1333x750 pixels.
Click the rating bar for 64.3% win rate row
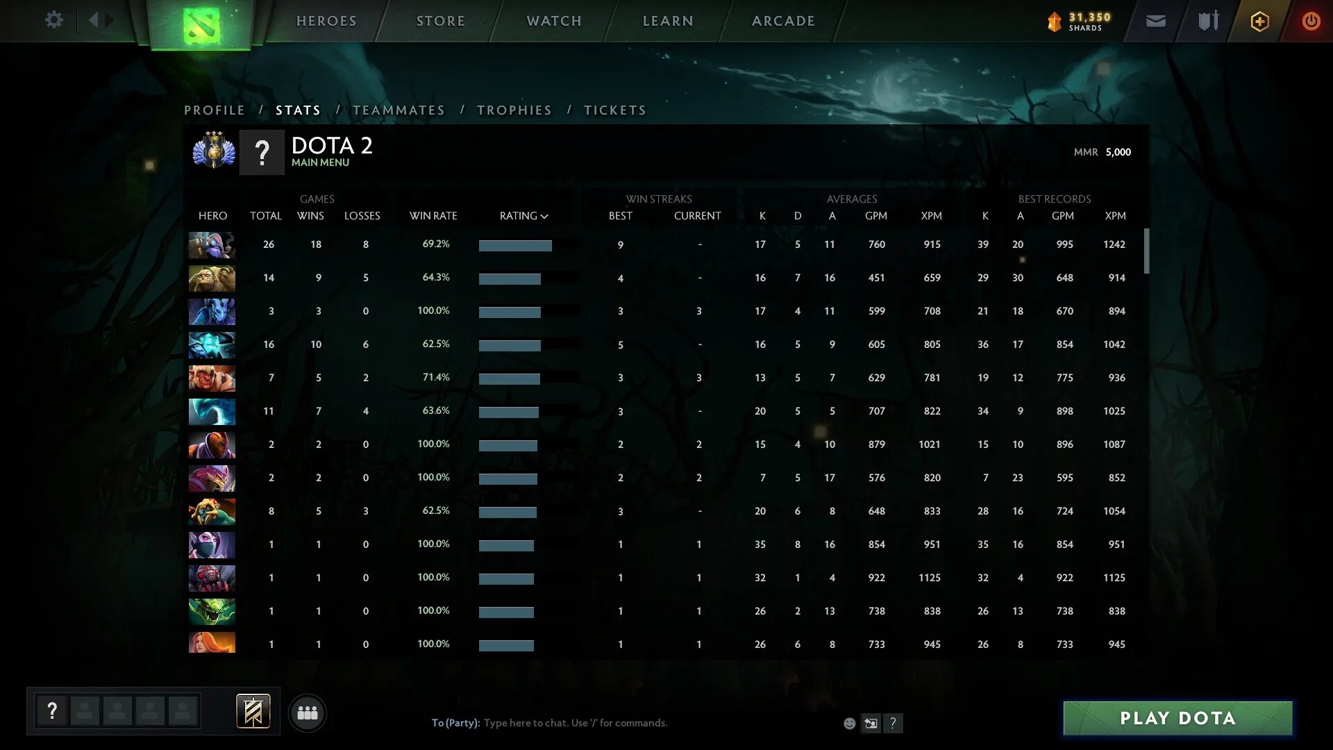coord(510,278)
